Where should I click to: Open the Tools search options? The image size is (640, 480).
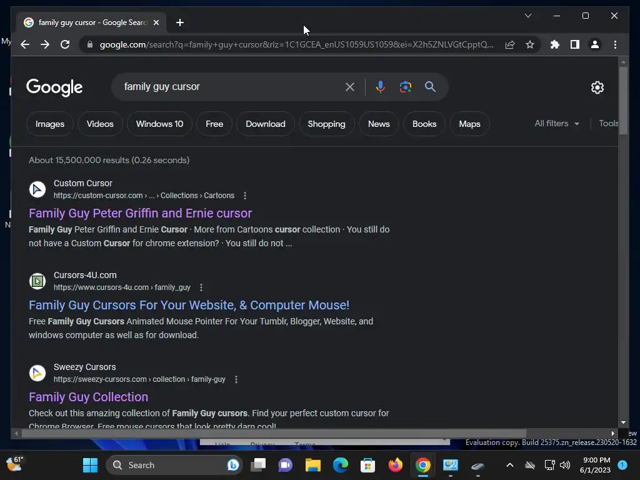coord(608,123)
